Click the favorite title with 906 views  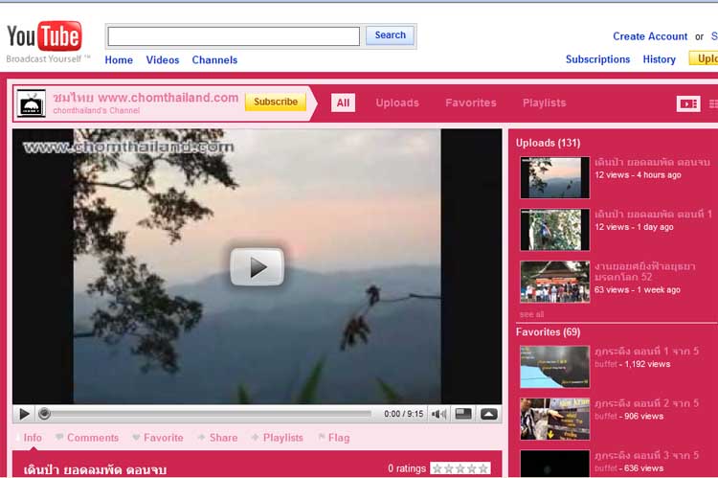point(646,403)
